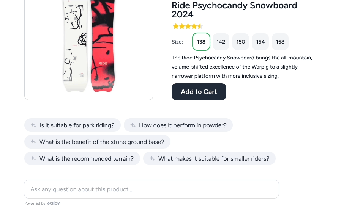This screenshot has height=219, width=344.
Task: Click the sparkle icon on the park riding question
Action: [33, 125]
